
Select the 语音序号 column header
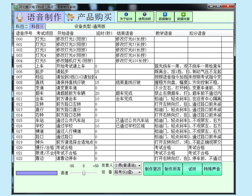pos(24,33)
